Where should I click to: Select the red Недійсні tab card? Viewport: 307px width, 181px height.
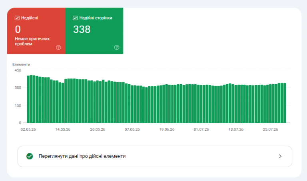point(36,31)
